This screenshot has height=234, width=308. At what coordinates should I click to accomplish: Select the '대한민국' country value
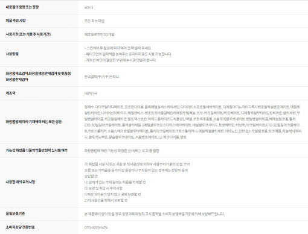91,93
